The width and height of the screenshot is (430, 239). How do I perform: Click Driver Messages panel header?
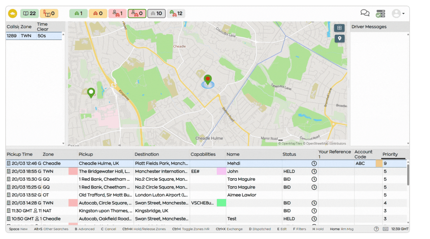(x=380, y=27)
